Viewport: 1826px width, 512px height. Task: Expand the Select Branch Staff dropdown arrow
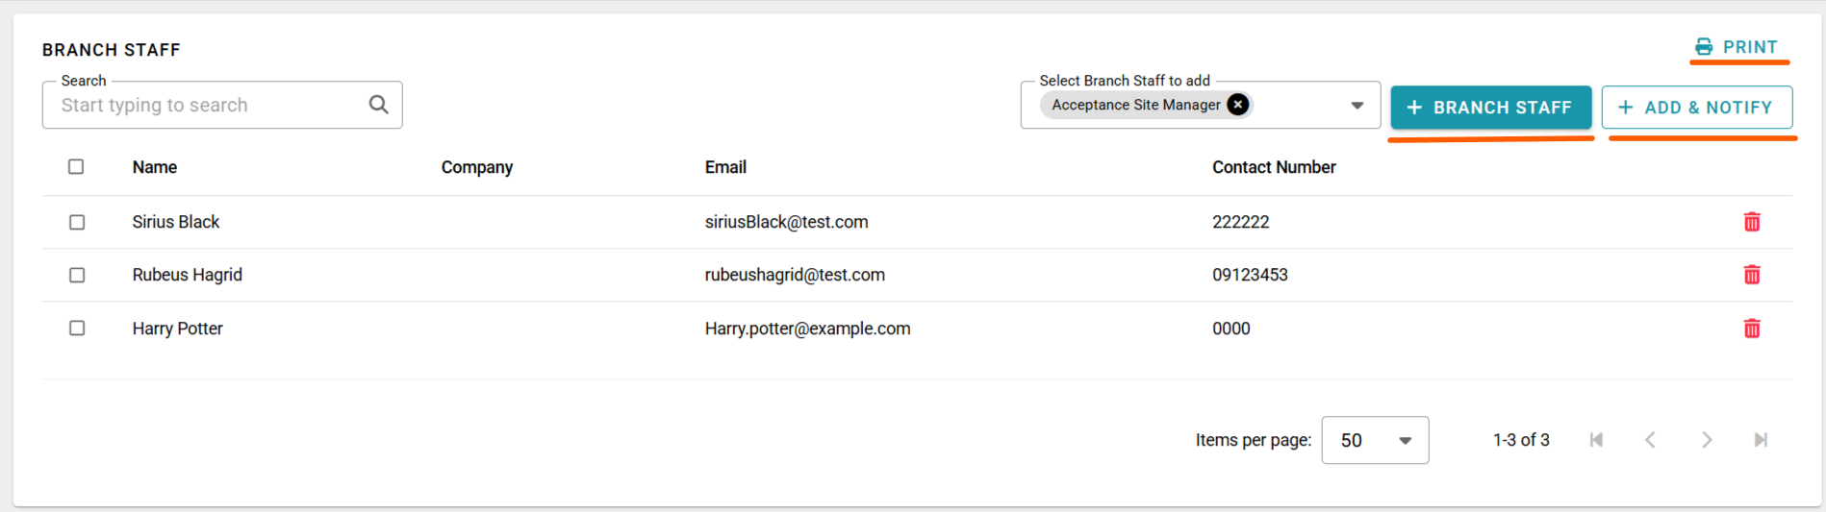1357,106
